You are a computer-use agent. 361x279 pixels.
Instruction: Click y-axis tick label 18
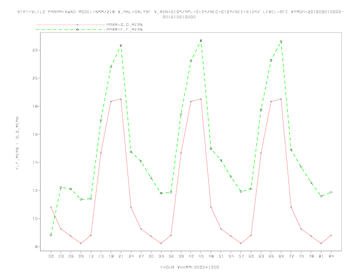coord(35,106)
